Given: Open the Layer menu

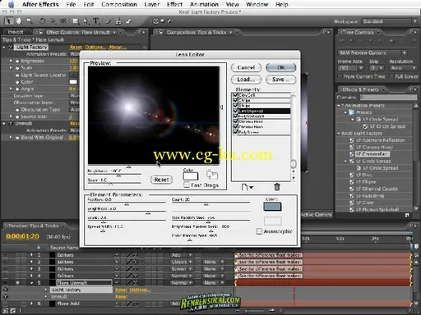Looking at the screenshot, I should (x=151, y=4).
